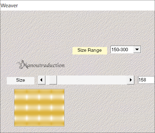155x133 pixels.
Task: Click the Size Range label
Action: [x=90, y=51]
